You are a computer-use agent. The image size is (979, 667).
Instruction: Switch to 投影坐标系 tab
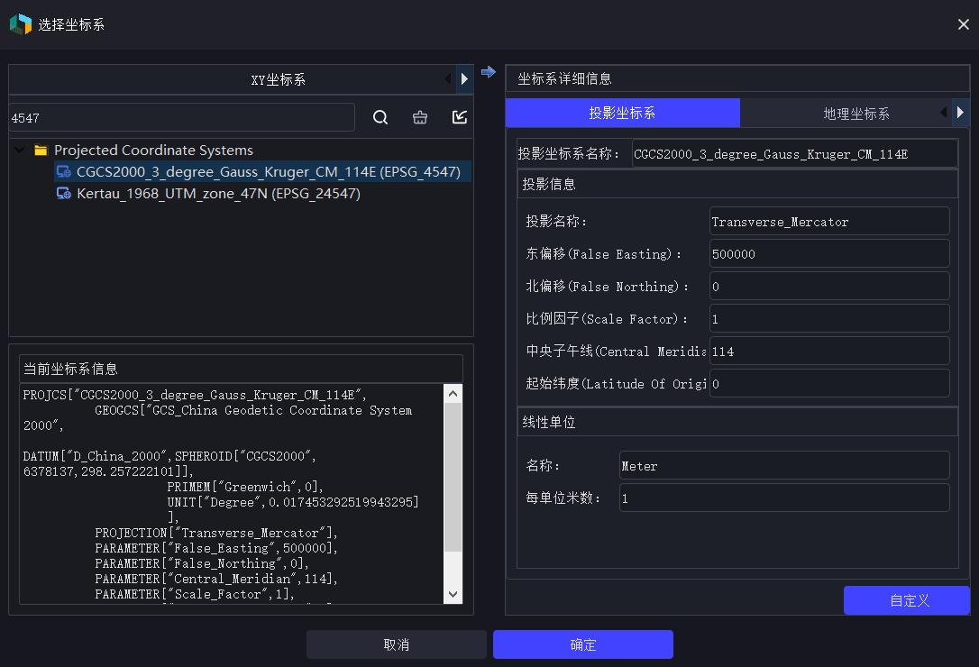point(623,113)
